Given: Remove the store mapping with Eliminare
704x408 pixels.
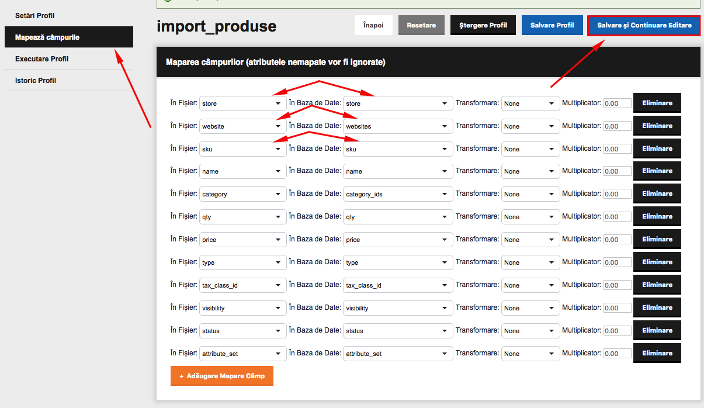Looking at the screenshot, I should point(657,103).
